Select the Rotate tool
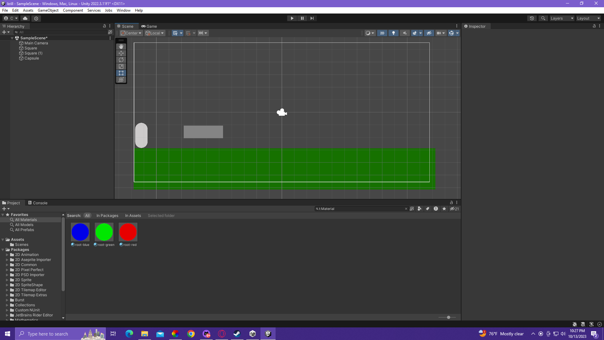The width and height of the screenshot is (604, 340). click(121, 60)
